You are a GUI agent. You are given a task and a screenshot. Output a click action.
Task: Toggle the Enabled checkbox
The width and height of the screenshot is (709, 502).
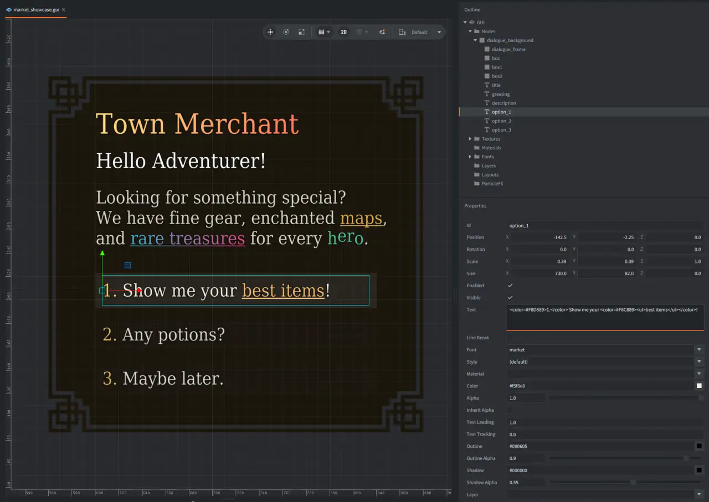click(x=510, y=286)
